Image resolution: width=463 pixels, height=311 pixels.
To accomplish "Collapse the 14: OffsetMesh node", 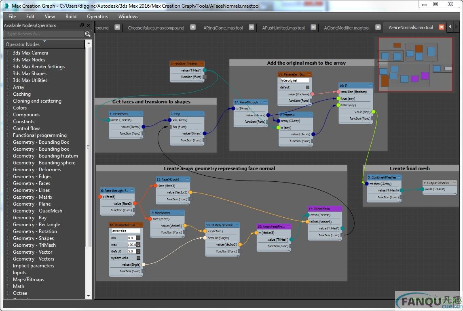I will pos(340,208).
